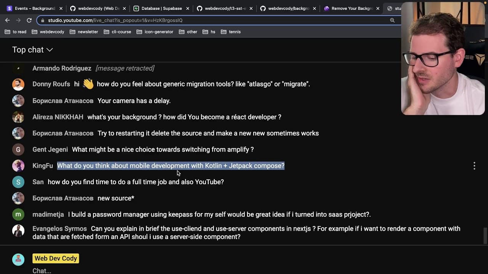Click San's 'S' avatar
488x274 pixels.
[18, 182]
